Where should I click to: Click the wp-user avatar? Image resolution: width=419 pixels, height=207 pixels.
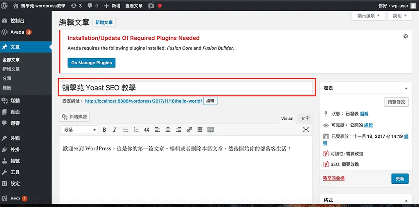(413, 5)
